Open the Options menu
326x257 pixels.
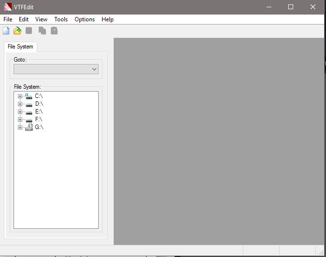tap(85, 19)
